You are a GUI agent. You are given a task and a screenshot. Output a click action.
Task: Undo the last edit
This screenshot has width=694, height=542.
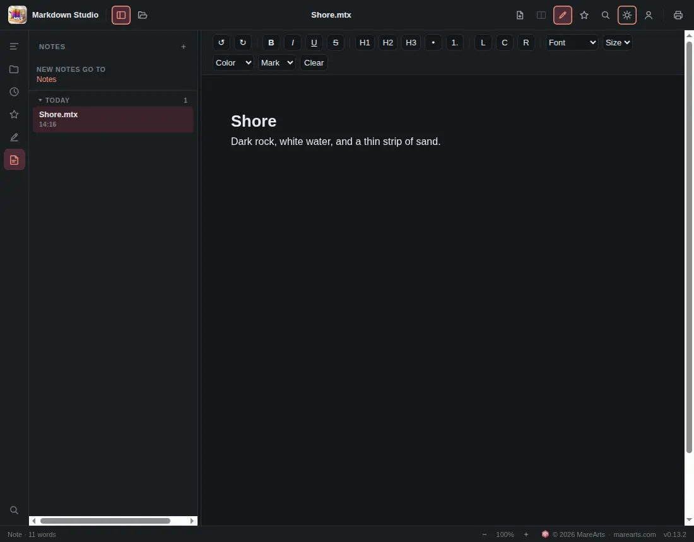click(x=221, y=42)
